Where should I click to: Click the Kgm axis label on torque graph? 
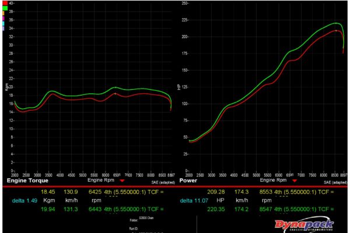(x=6, y=87)
